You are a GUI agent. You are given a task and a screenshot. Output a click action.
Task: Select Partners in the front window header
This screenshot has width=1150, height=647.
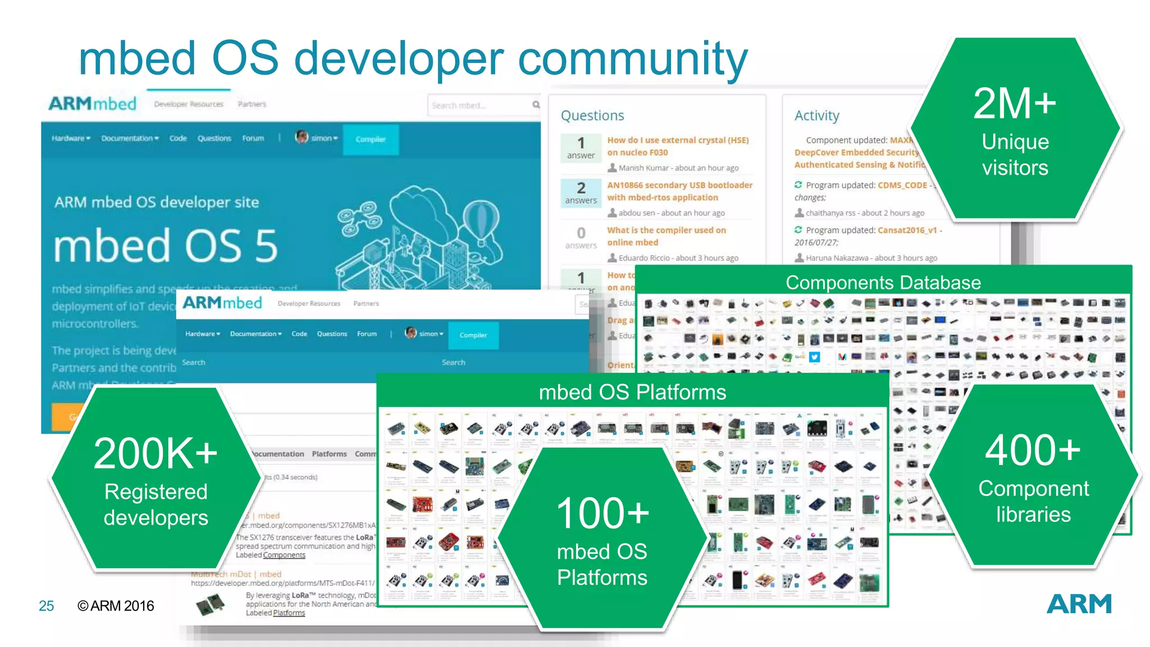[x=366, y=303]
